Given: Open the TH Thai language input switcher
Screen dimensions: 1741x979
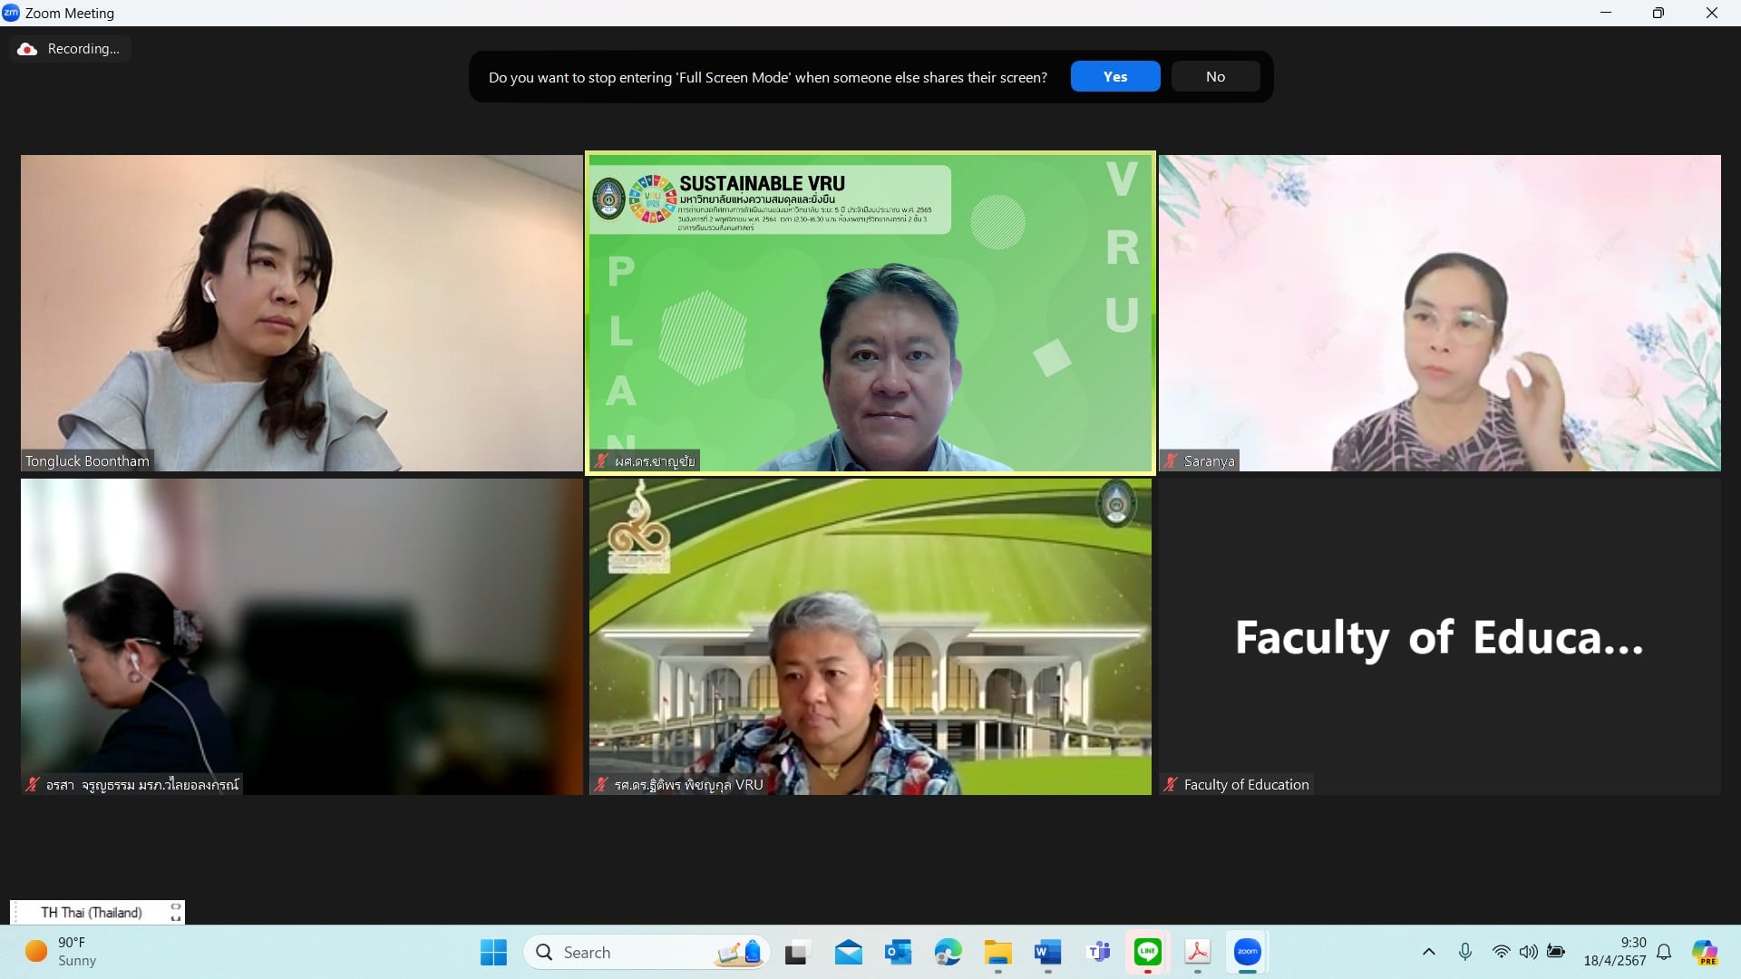Looking at the screenshot, I should click(92, 912).
